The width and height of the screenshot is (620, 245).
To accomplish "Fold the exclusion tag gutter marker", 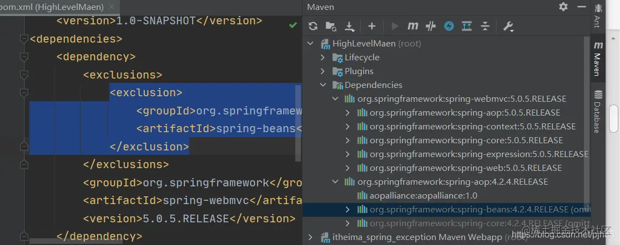I will point(24,93).
